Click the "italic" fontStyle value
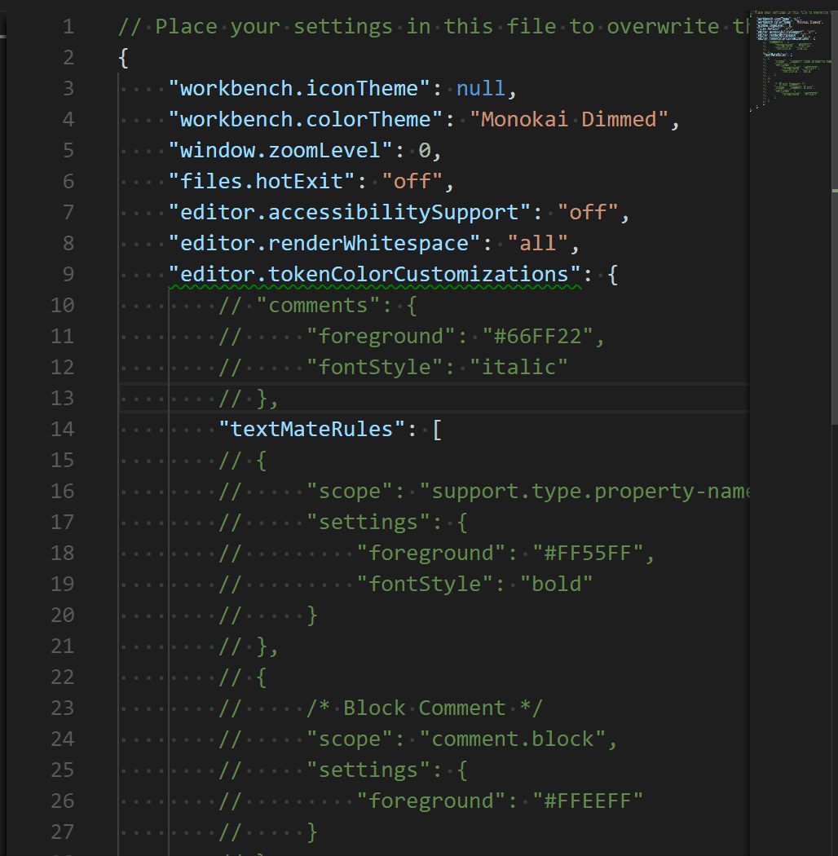 [518, 368]
